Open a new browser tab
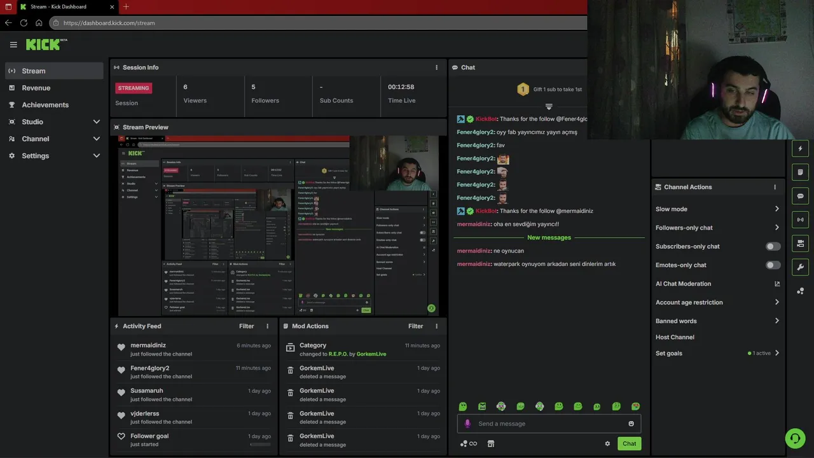The height and width of the screenshot is (458, 814). coord(126,6)
